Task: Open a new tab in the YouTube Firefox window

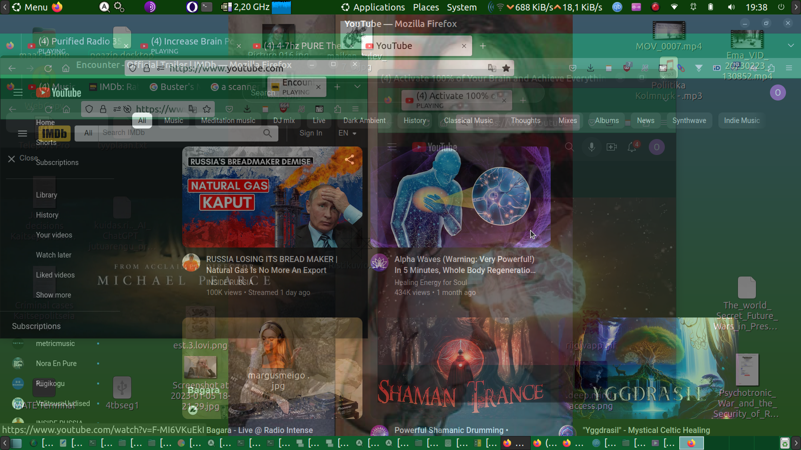Action: pos(483,46)
